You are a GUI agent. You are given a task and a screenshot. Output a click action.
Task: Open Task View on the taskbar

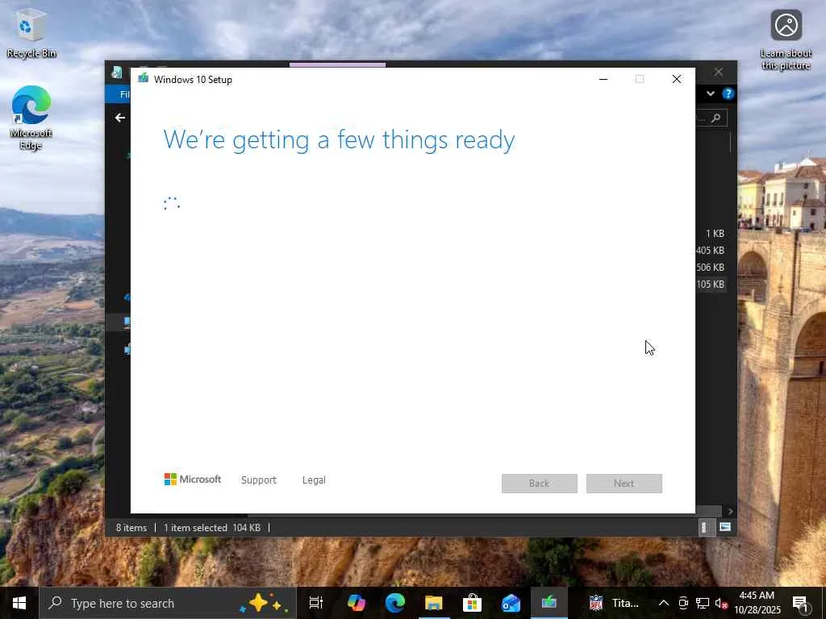pyautogui.click(x=315, y=603)
